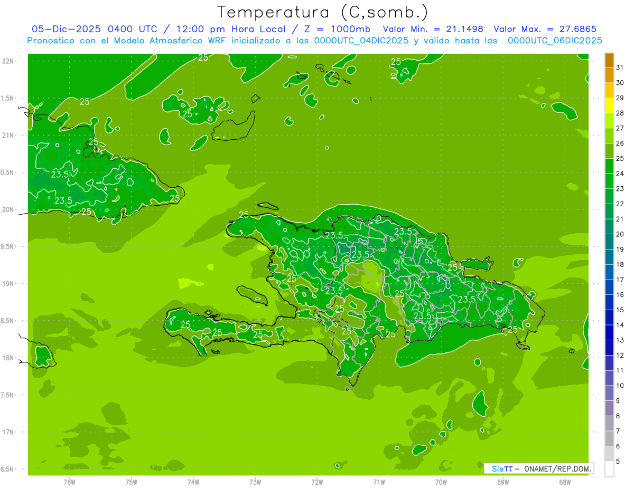The height and width of the screenshot is (489, 634).
Task: Click legend value "25"
Action: coord(620,158)
